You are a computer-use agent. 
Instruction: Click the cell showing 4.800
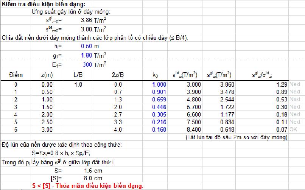[194, 100]
